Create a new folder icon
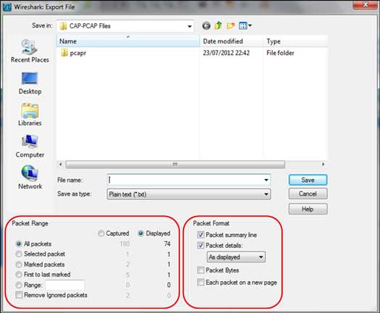Screen dimensions: 380x313 pyautogui.click(x=231, y=25)
